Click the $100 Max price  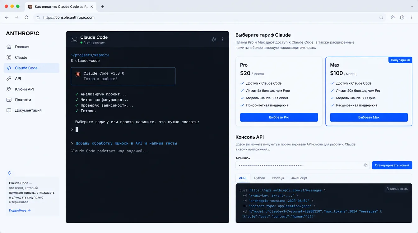(336, 73)
